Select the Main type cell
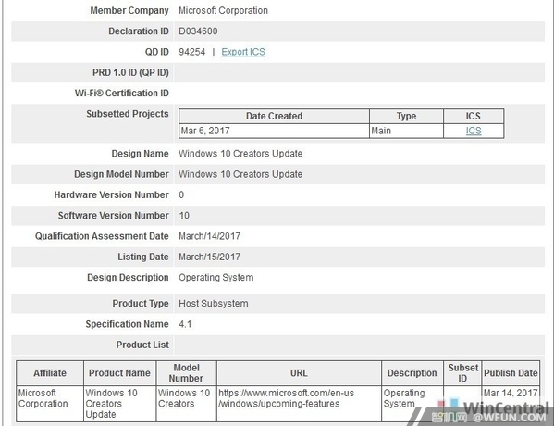554x426 pixels. click(x=406, y=131)
